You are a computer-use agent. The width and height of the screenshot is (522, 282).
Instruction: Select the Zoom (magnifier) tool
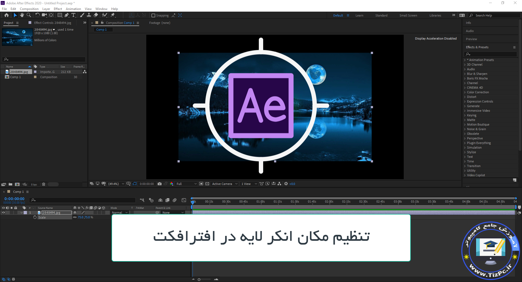click(x=29, y=15)
